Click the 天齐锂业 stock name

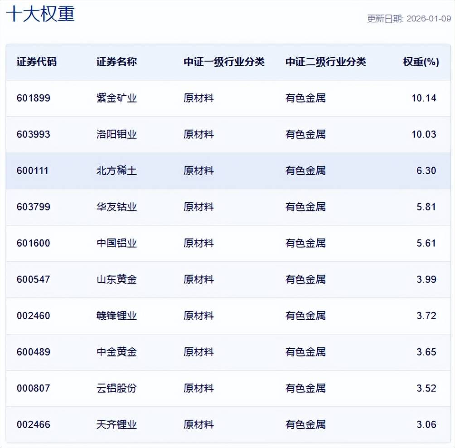coord(116,424)
